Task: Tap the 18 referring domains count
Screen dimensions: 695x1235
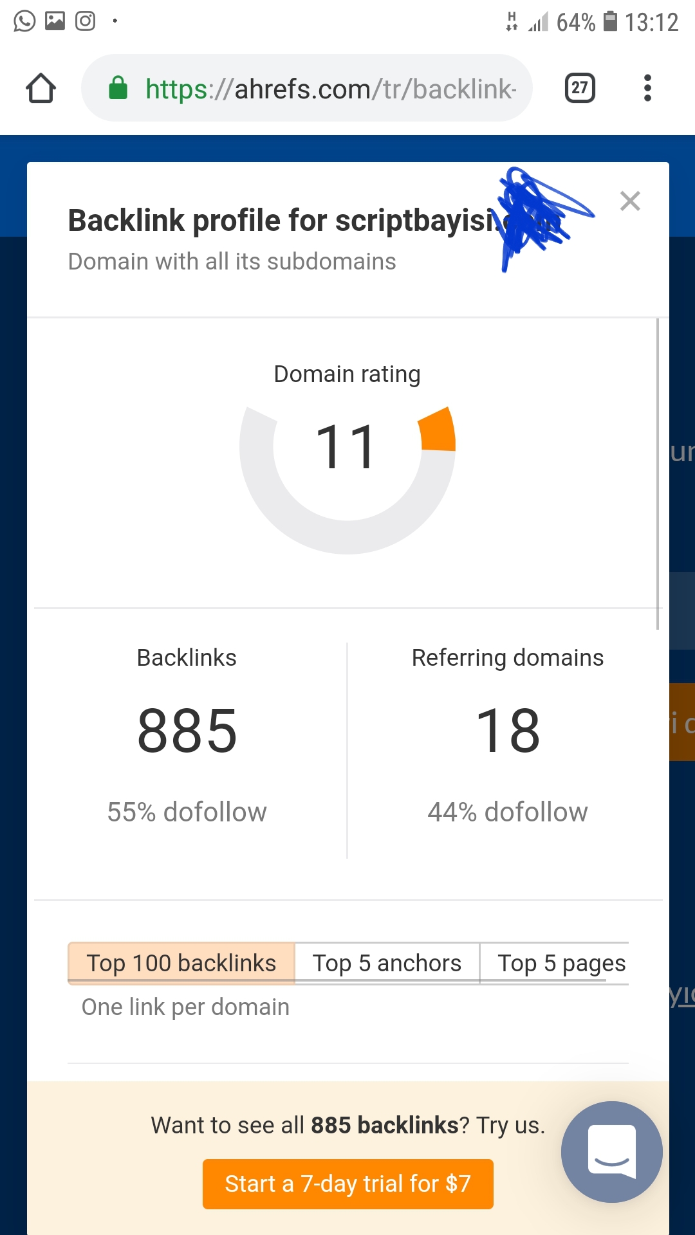Action: 508,731
